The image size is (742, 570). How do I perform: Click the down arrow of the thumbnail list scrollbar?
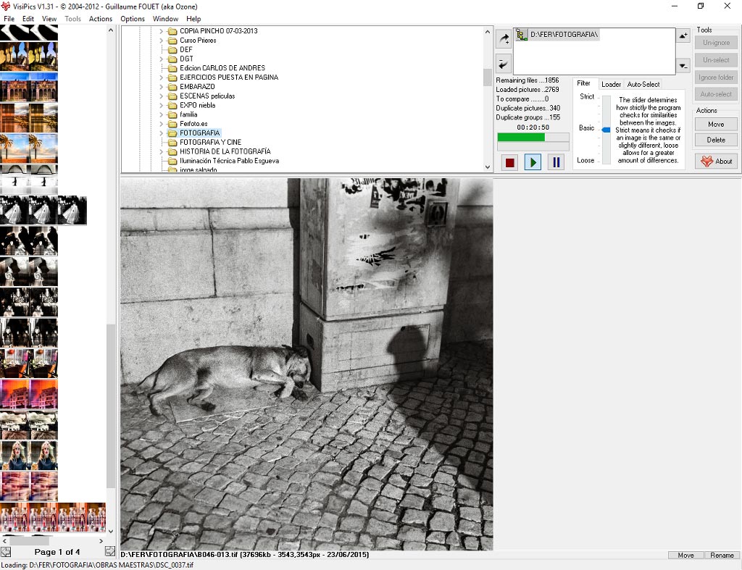tap(111, 531)
